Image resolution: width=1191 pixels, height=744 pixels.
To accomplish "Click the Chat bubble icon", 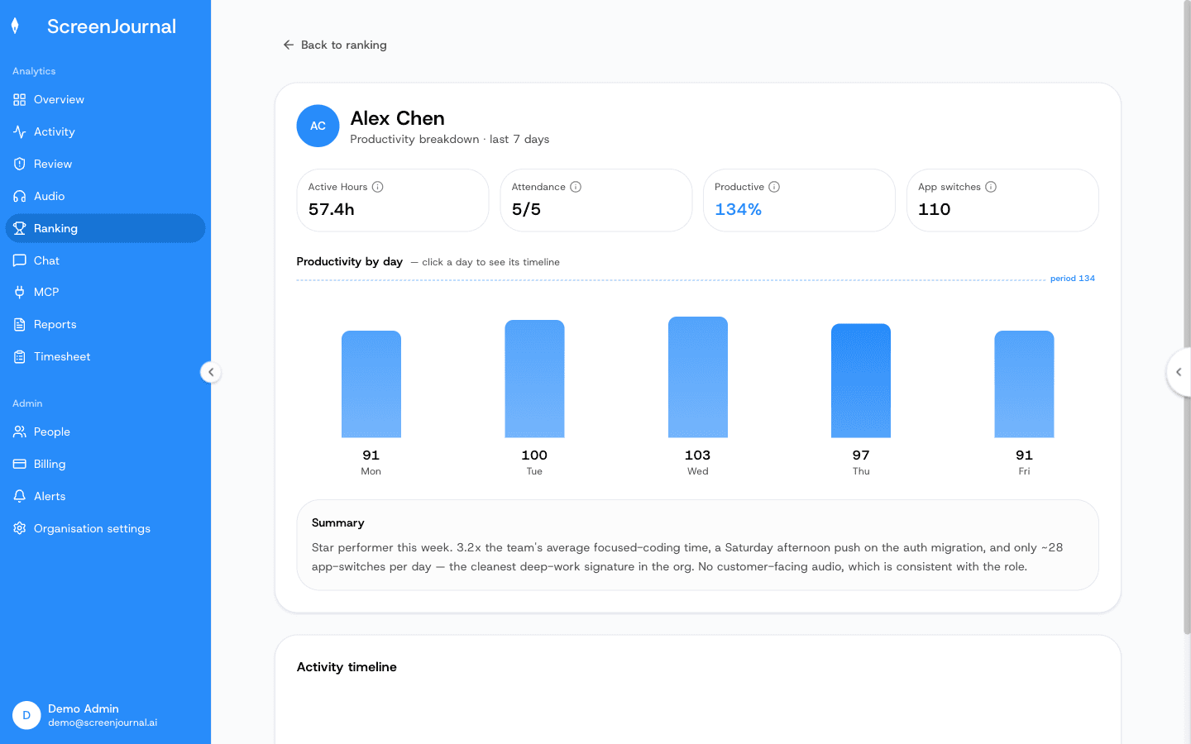I will (20, 261).
